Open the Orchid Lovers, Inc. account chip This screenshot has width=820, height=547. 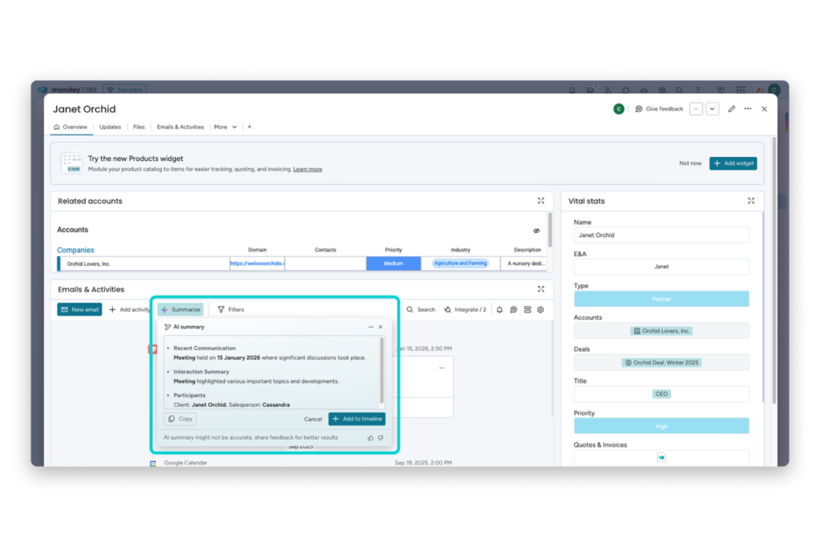coord(661,331)
